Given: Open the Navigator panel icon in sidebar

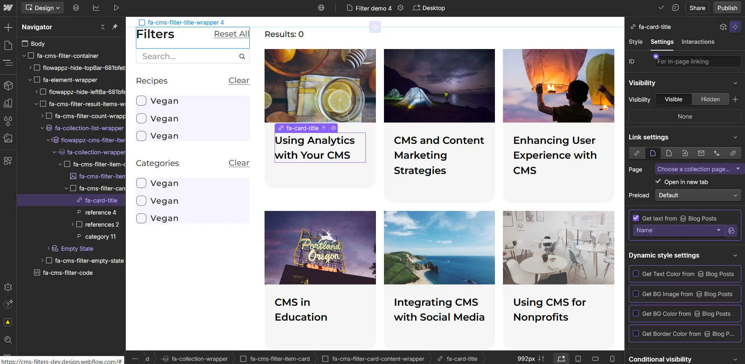Looking at the screenshot, I should (x=8, y=63).
